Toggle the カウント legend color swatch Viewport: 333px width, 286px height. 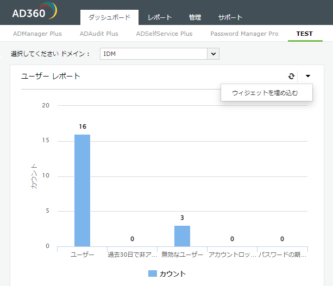point(152,274)
